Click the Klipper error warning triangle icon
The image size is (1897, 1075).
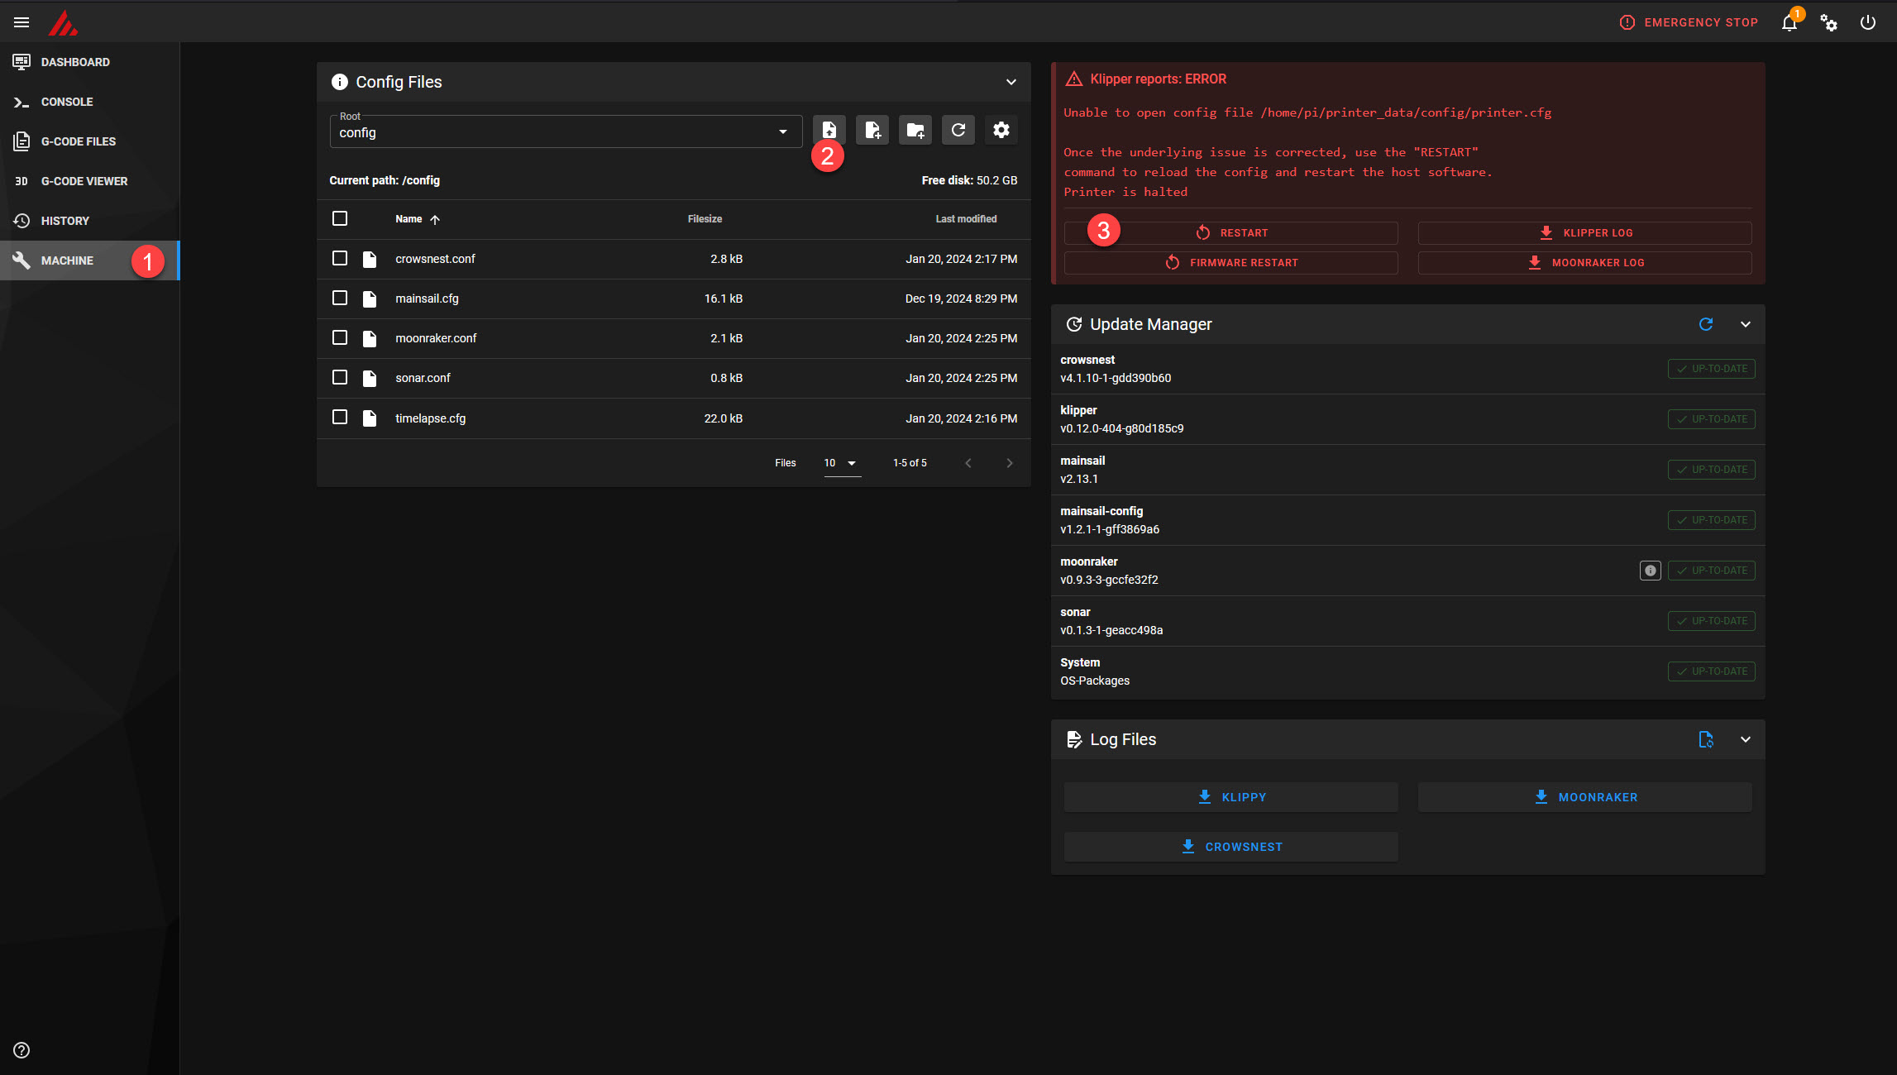pyautogui.click(x=1073, y=79)
